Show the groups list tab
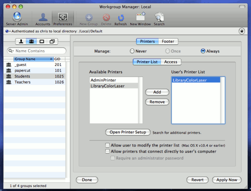This screenshot has width=251, height=191. click(31, 42)
